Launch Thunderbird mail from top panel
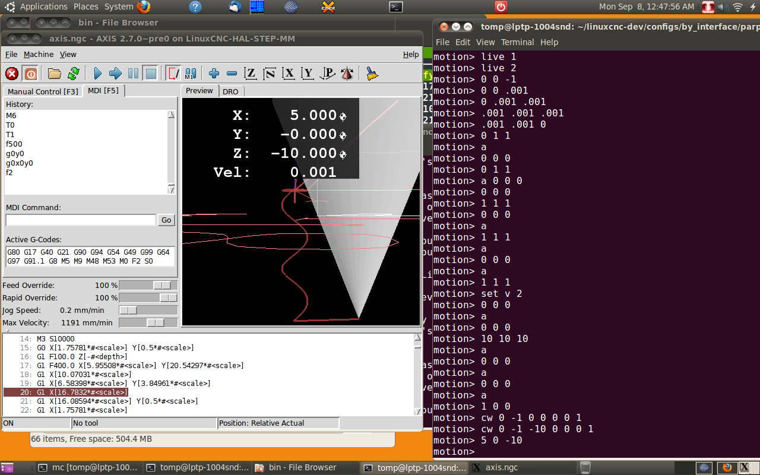The image size is (760, 475). click(235, 7)
